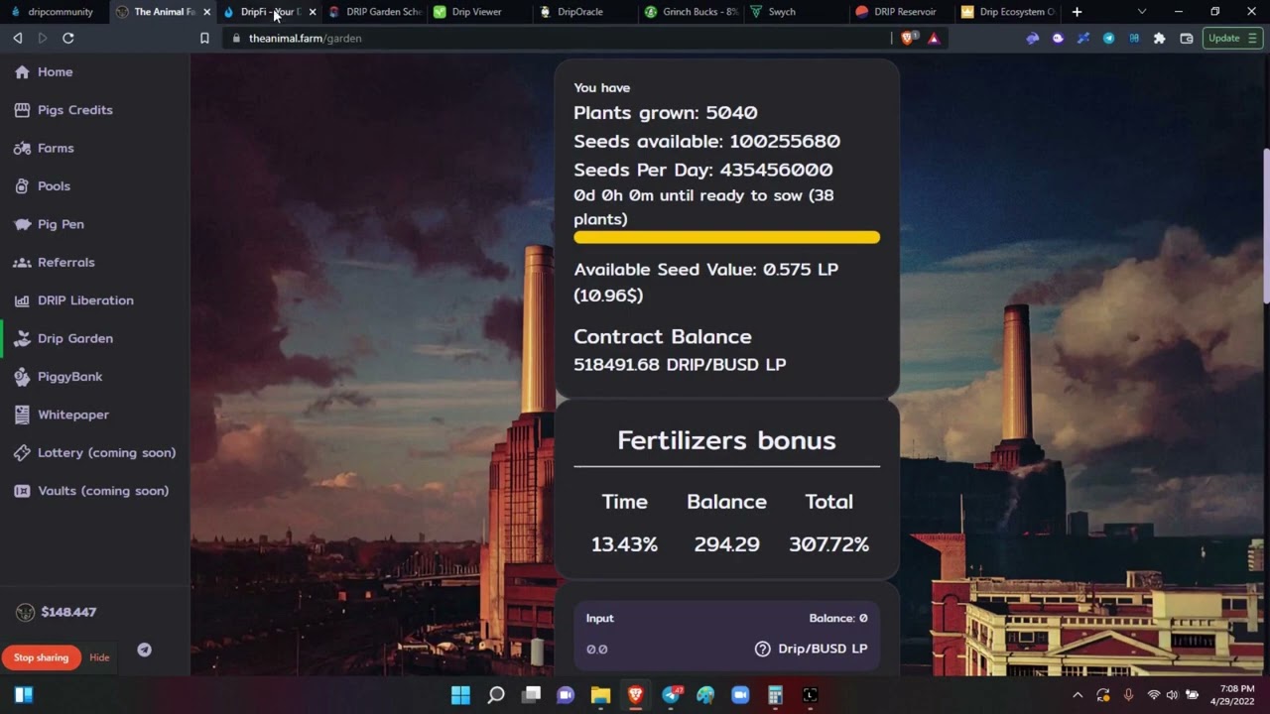Image resolution: width=1270 pixels, height=714 pixels.
Task: Reload the current page
Action: click(68, 38)
